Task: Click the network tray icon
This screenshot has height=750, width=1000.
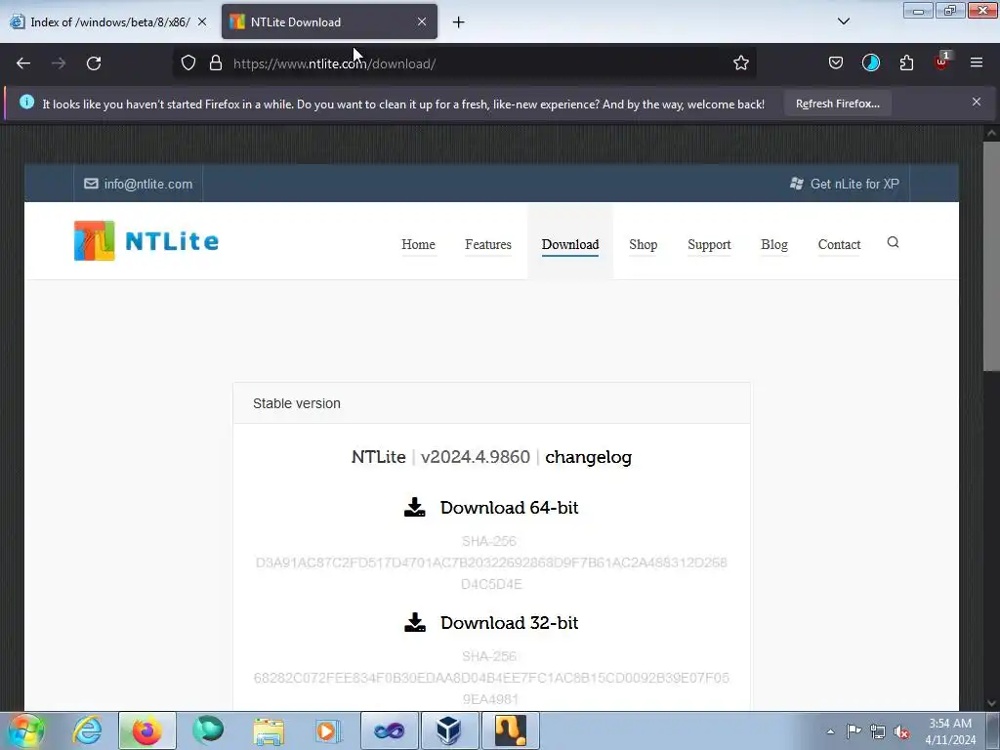Action: pyautogui.click(x=878, y=731)
